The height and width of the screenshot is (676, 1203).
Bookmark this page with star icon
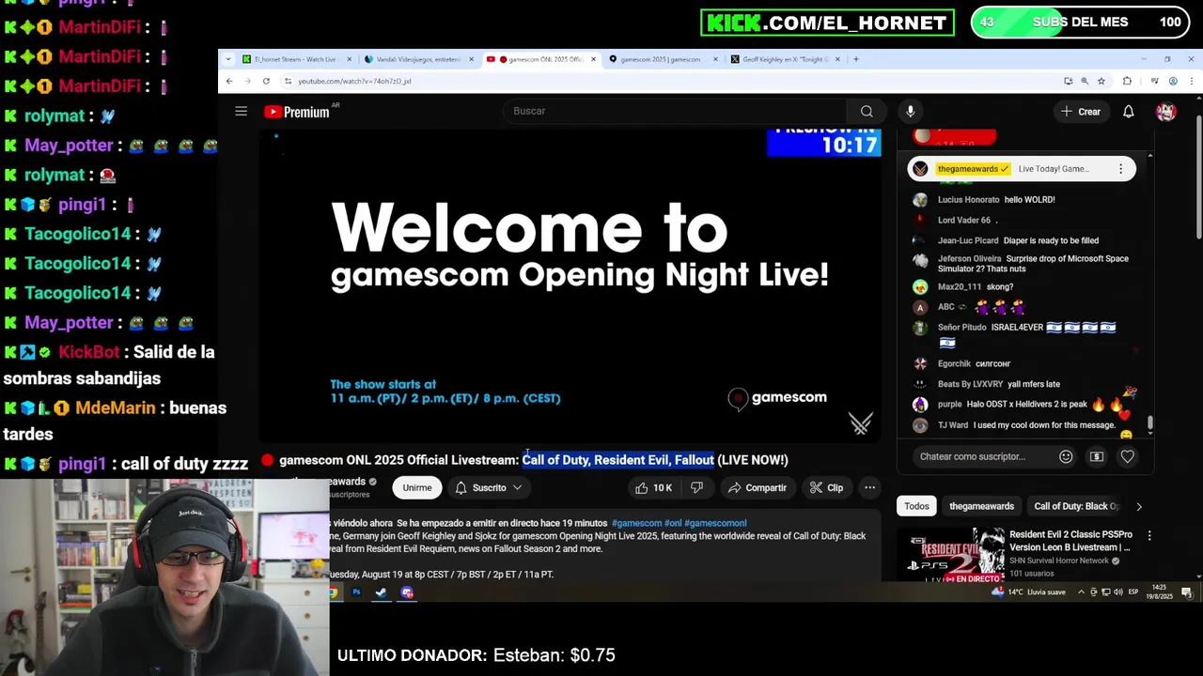pos(1101,81)
